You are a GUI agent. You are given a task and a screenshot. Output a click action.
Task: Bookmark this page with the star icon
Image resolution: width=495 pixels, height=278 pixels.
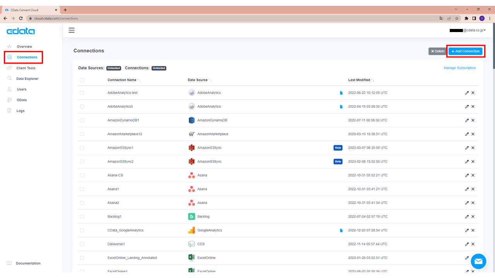tap(457, 18)
